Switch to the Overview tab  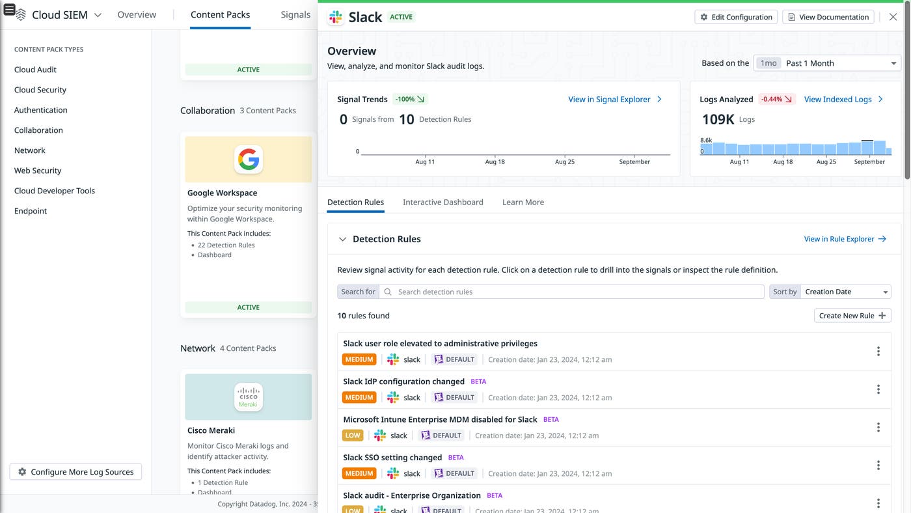[x=137, y=14]
